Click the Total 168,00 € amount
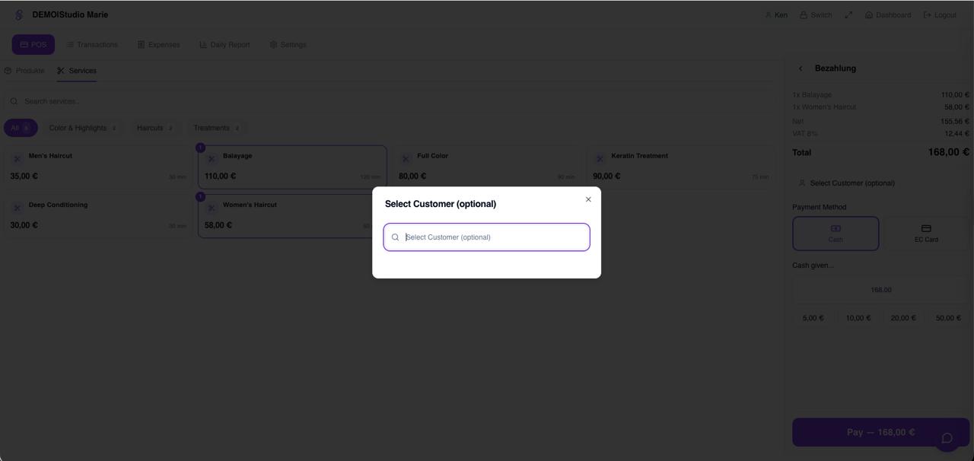The width and height of the screenshot is (974, 461). coord(948,152)
